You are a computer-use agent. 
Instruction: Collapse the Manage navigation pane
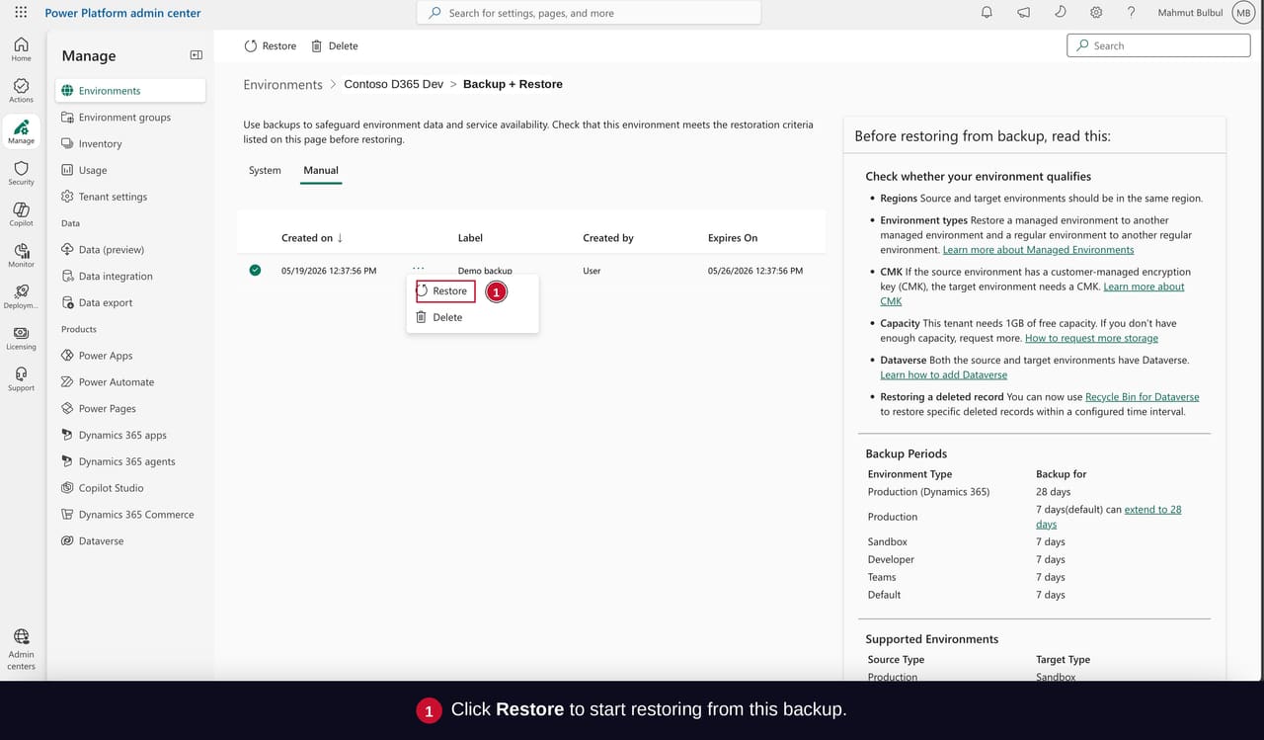click(x=196, y=55)
